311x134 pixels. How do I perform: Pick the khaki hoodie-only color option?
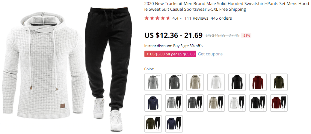(195, 82)
